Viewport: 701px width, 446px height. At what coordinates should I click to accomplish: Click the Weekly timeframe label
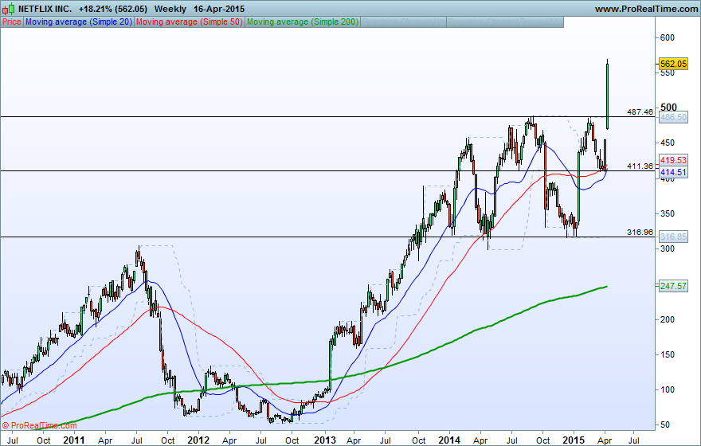[170, 9]
